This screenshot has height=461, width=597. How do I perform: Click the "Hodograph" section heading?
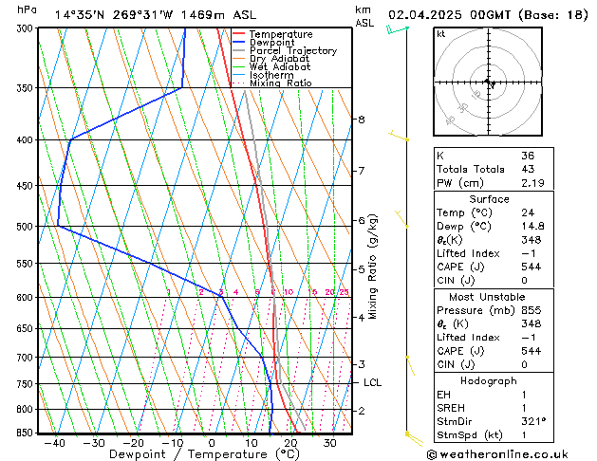click(489, 381)
